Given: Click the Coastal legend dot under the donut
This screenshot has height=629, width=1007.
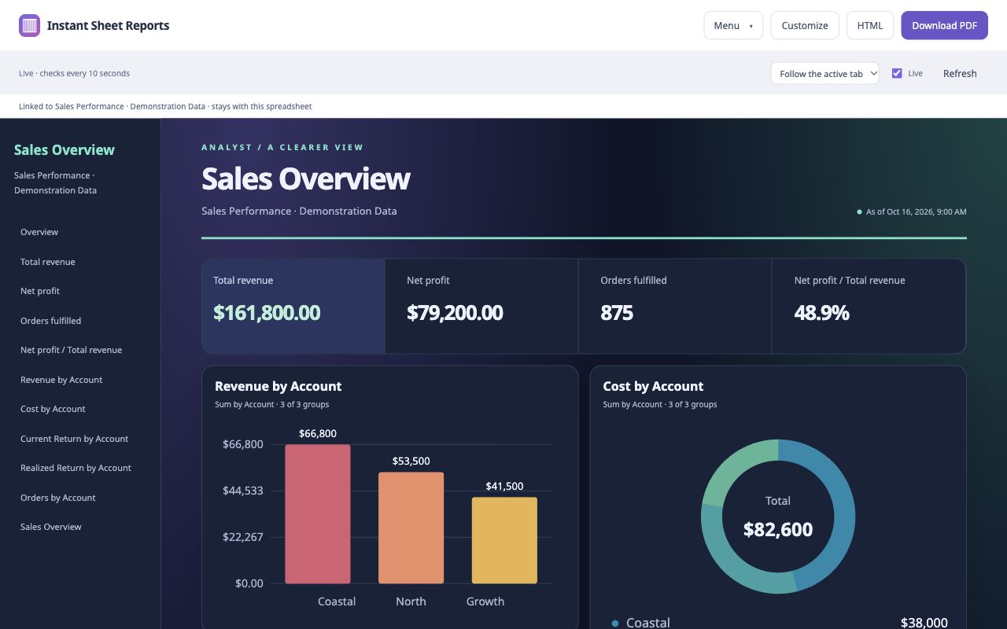Looking at the screenshot, I should click(x=615, y=623).
